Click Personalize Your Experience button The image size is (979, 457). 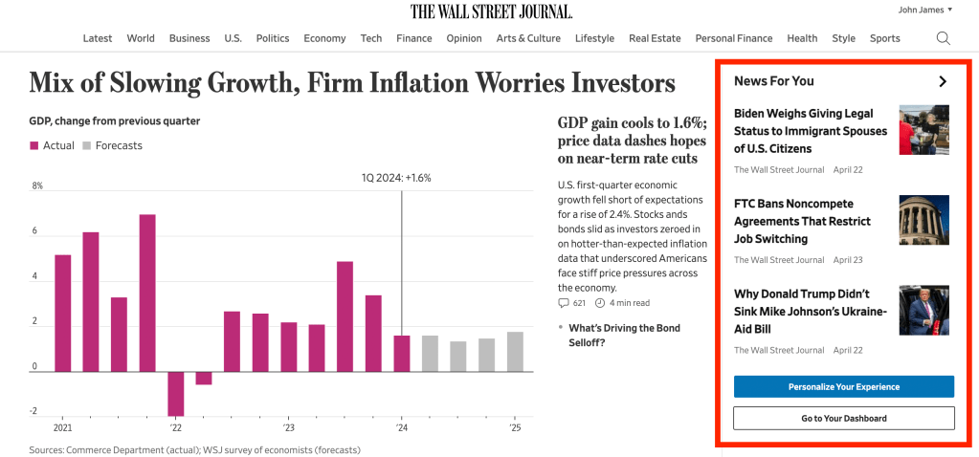coord(843,387)
